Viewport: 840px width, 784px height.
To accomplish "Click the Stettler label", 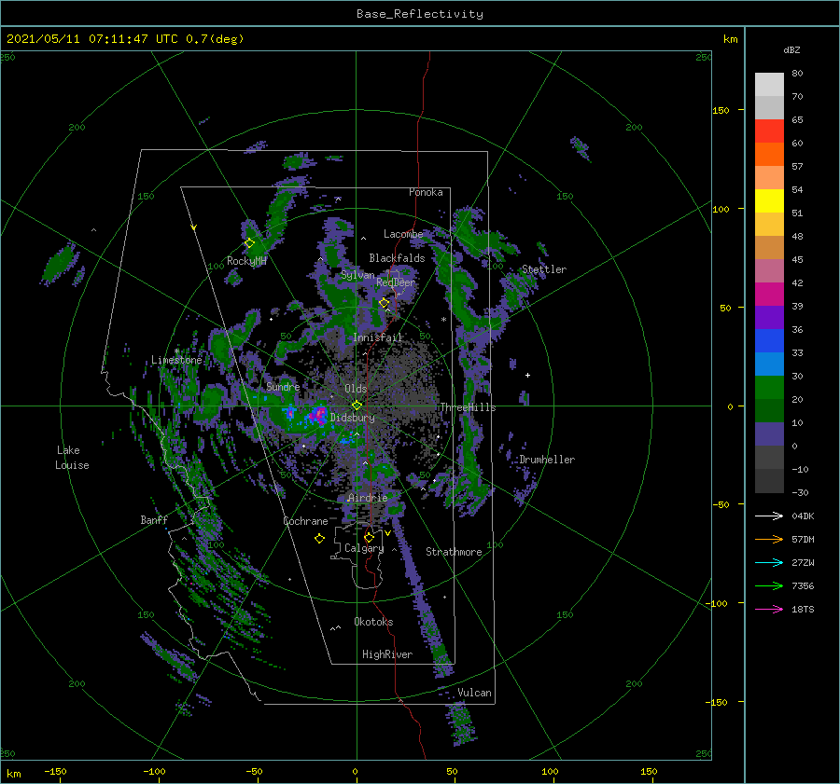I will click(544, 269).
